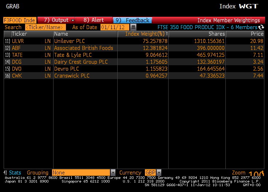Open the Currency dropdown arrow next to GBP
Viewport: 268px width, 192px height.
tap(159, 173)
